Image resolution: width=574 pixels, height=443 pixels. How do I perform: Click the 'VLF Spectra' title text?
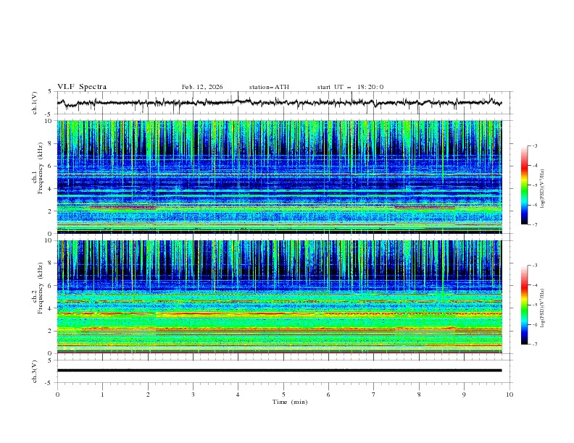[82, 87]
